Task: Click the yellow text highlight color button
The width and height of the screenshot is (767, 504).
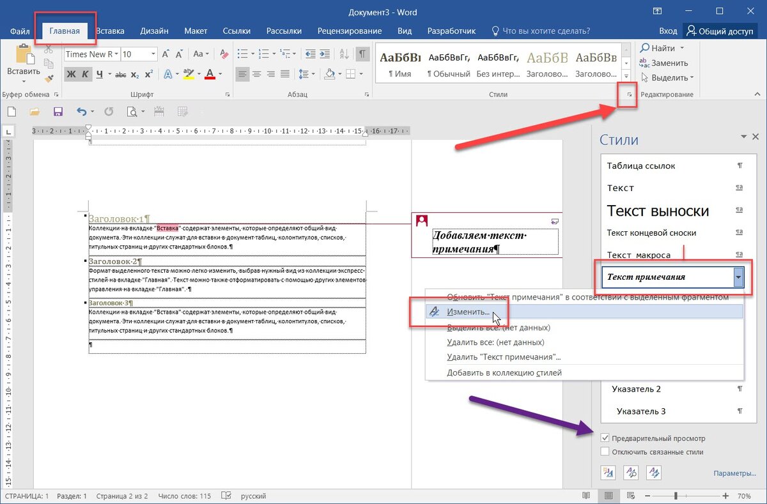Action: [x=188, y=75]
